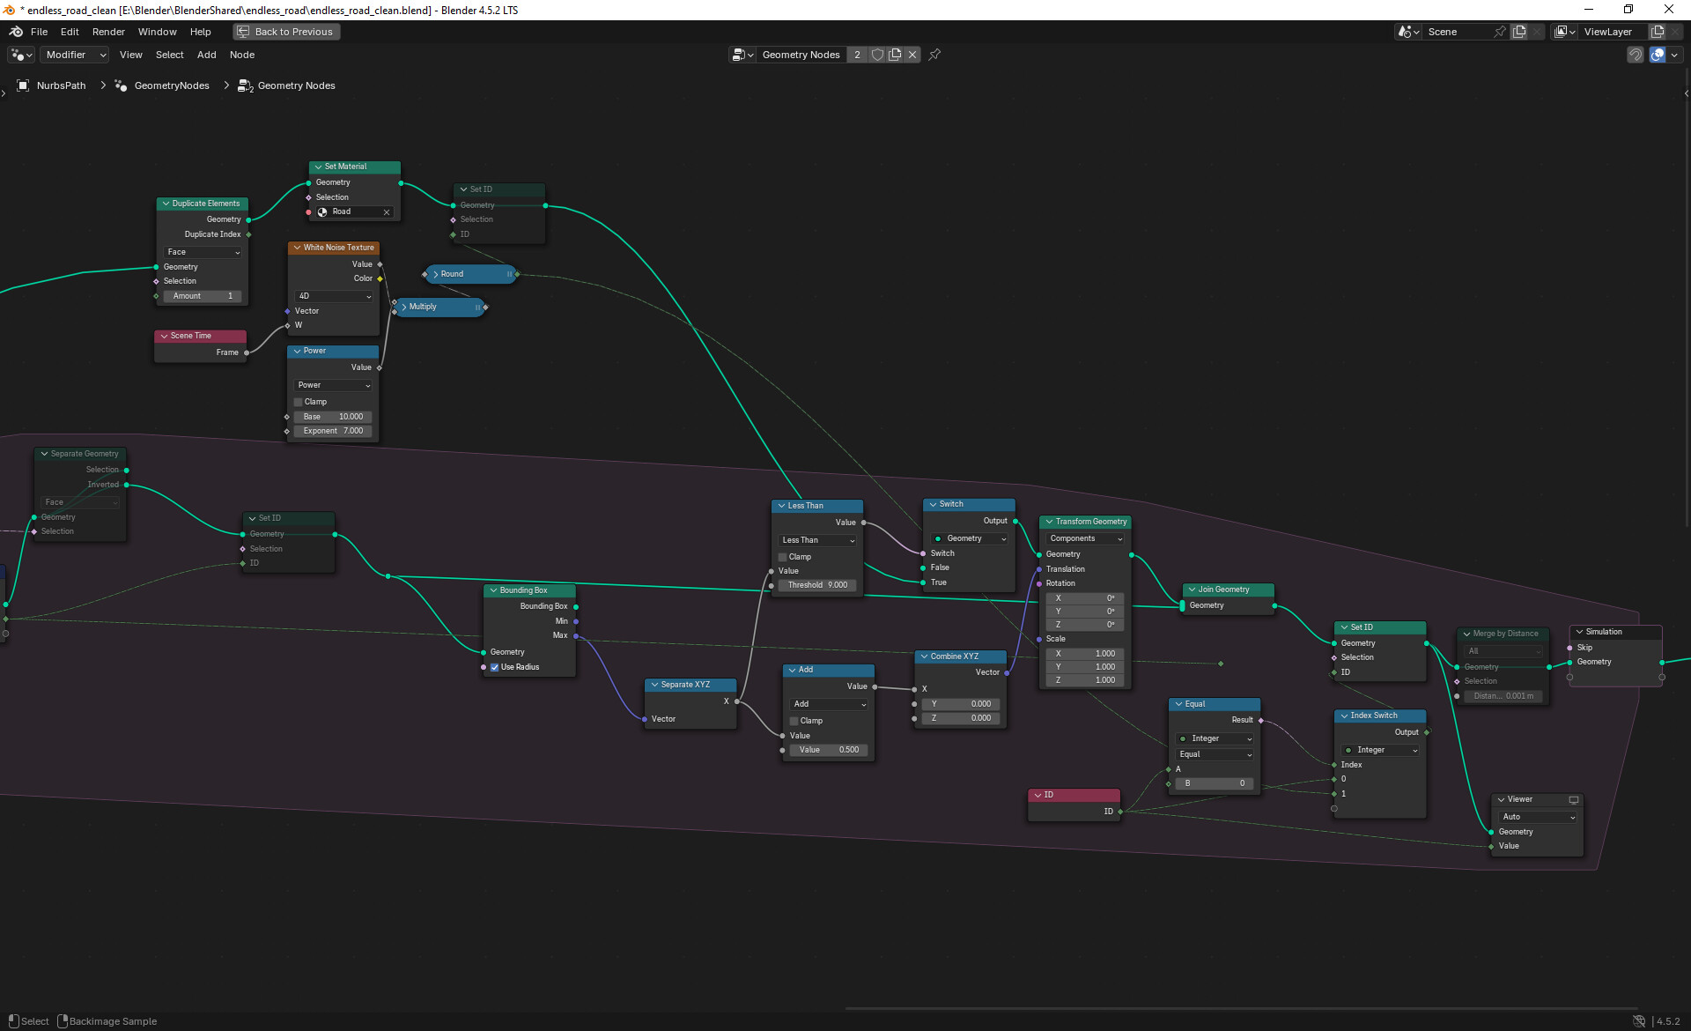Image resolution: width=1691 pixels, height=1031 pixels.
Task: Click the Scene name field
Action: pos(1458,32)
